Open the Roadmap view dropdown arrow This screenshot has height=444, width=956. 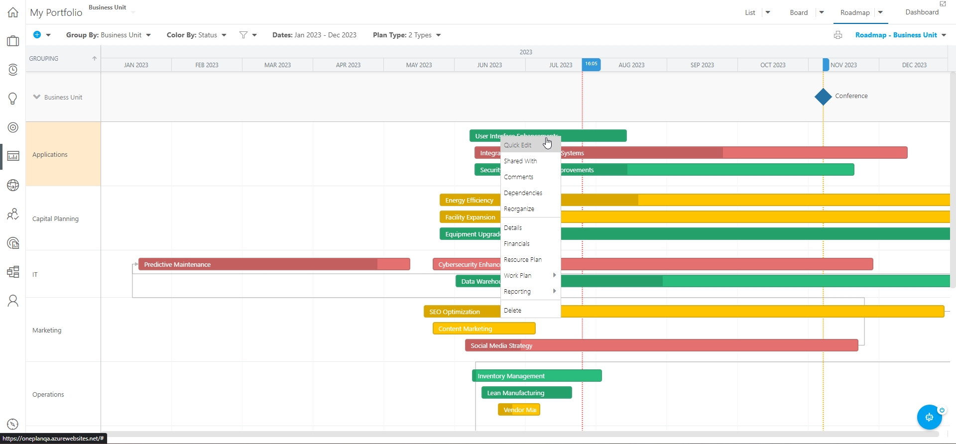pos(880,12)
